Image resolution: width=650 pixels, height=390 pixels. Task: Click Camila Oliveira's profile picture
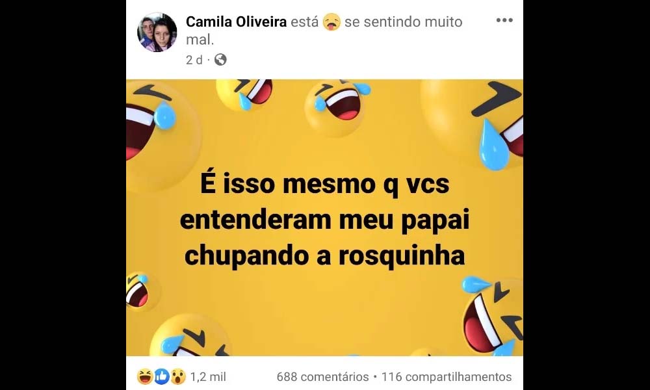click(x=157, y=32)
